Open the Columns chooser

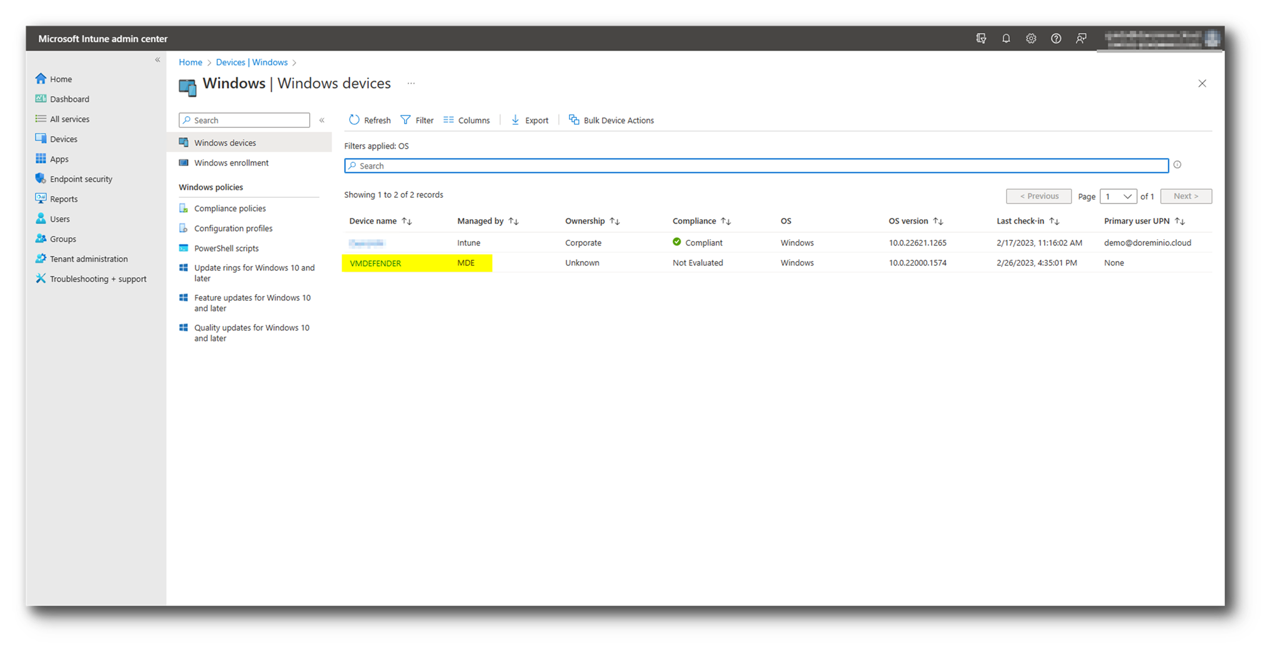click(467, 120)
